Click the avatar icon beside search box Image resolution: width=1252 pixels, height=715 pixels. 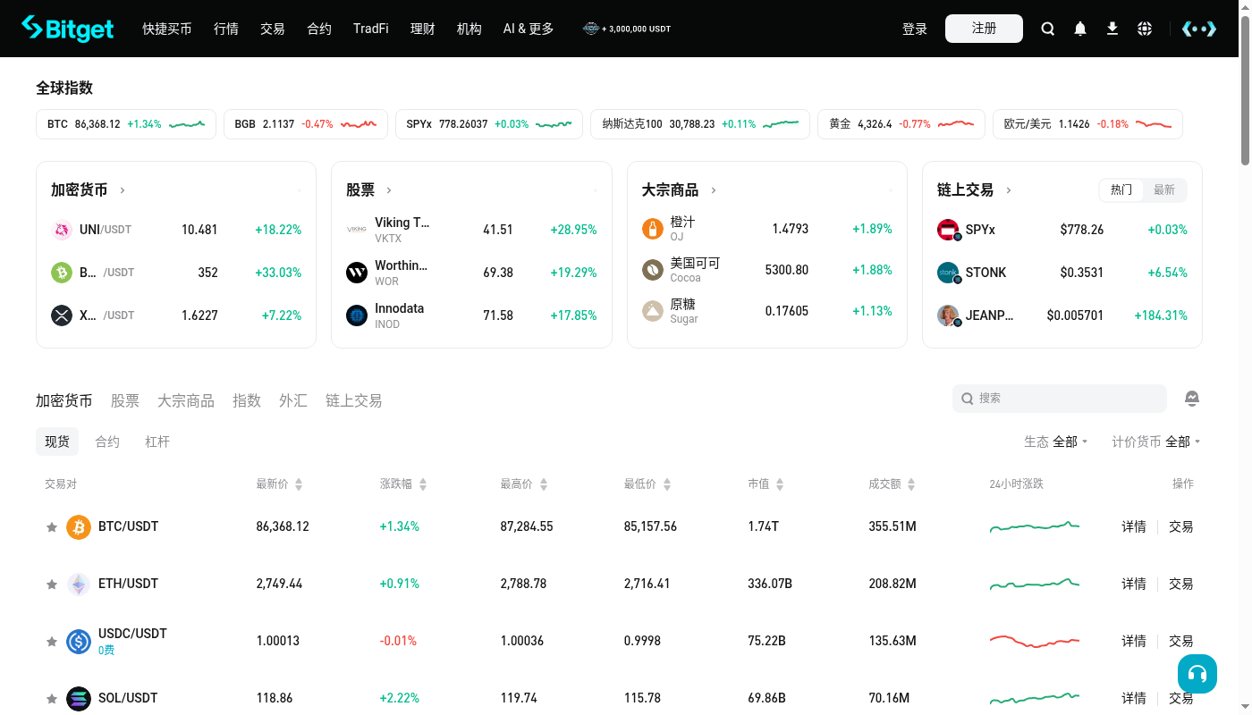point(1191,398)
